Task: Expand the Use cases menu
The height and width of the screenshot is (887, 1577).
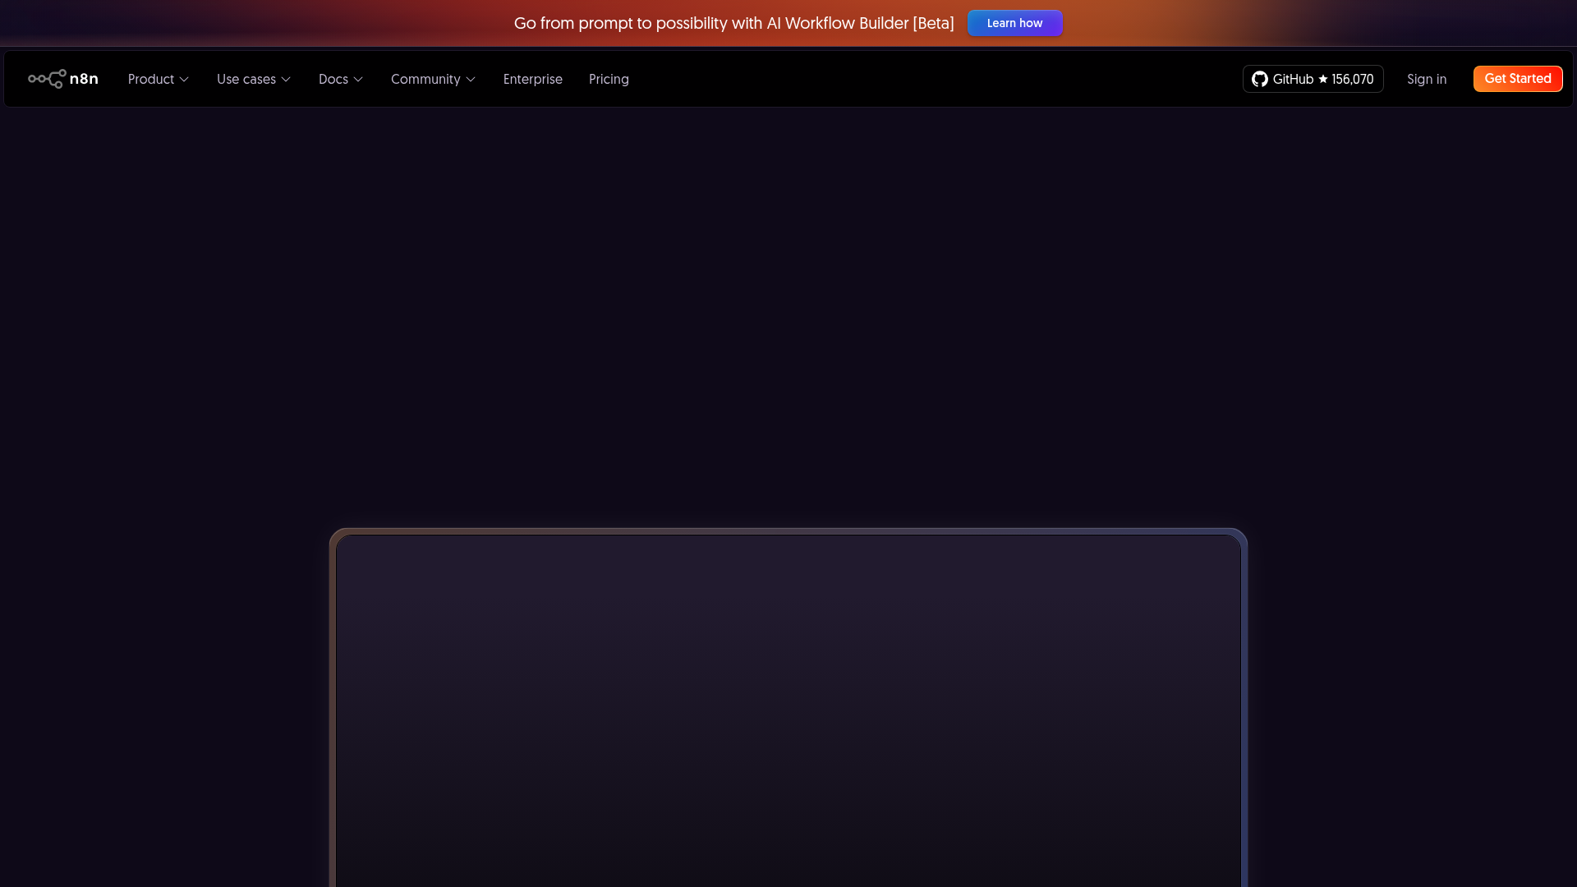Action: 253,79
